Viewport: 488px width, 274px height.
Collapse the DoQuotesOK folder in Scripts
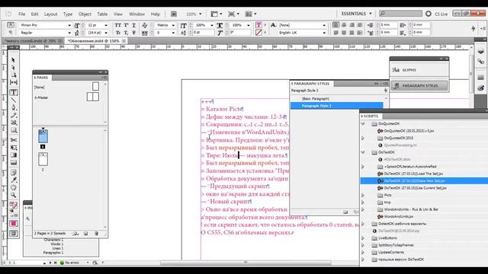pos(363,123)
